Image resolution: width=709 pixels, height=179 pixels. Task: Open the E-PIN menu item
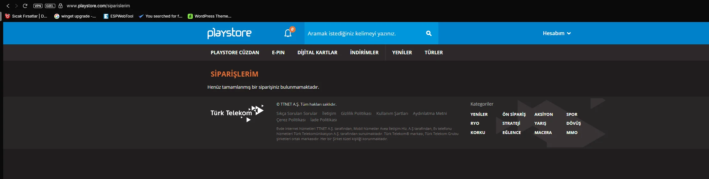(x=278, y=52)
